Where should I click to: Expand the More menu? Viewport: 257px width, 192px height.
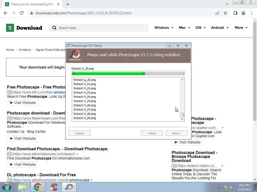coord(241,27)
